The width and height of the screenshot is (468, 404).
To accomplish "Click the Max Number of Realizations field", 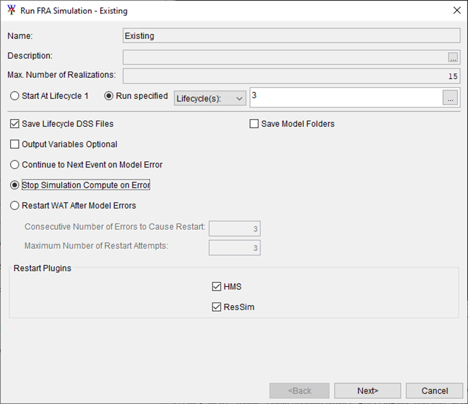I will pyautogui.click(x=290, y=76).
